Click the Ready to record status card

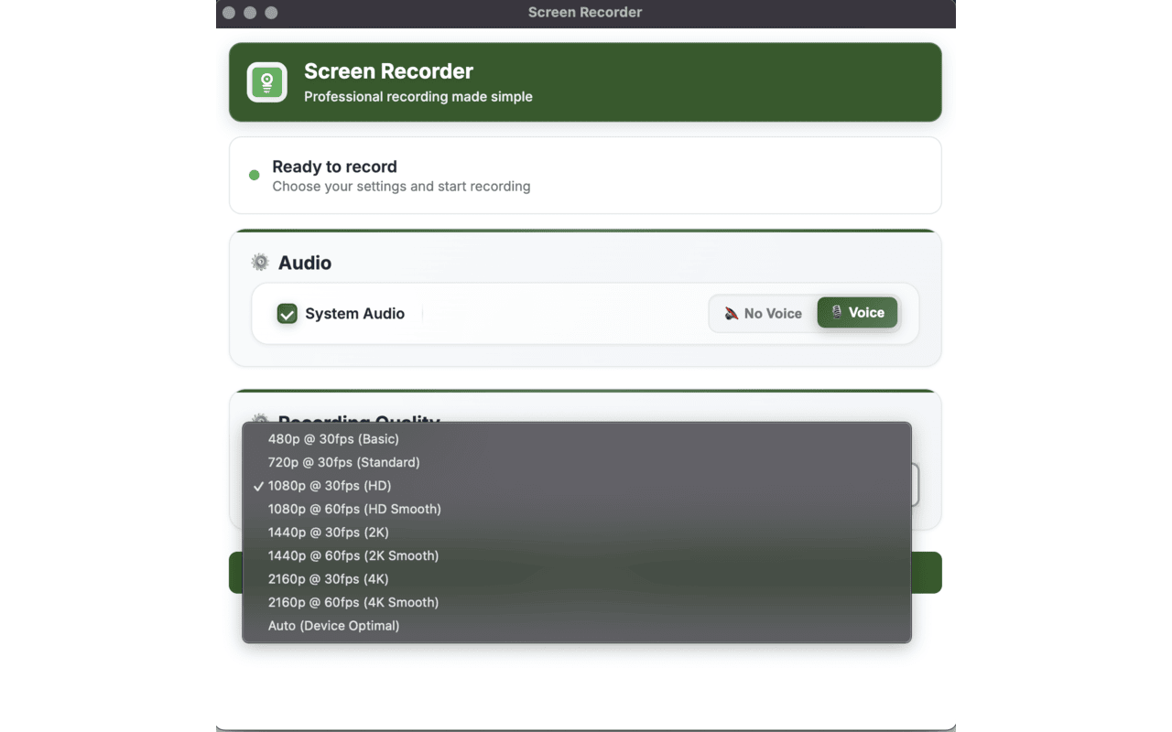point(585,175)
